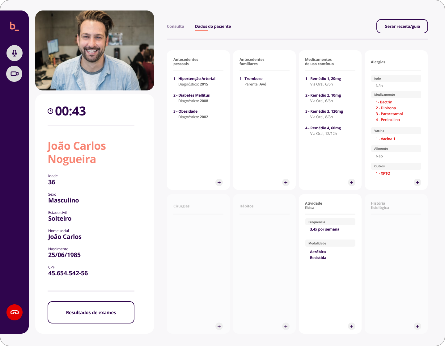
Task: Click the 00:43 call timer
Action: click(70, 111)
